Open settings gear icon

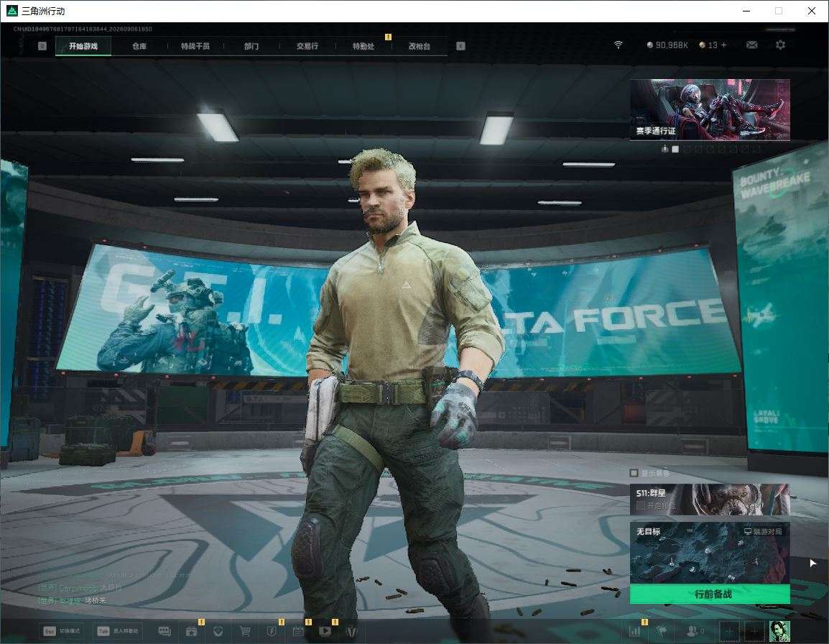click(780, 45)
